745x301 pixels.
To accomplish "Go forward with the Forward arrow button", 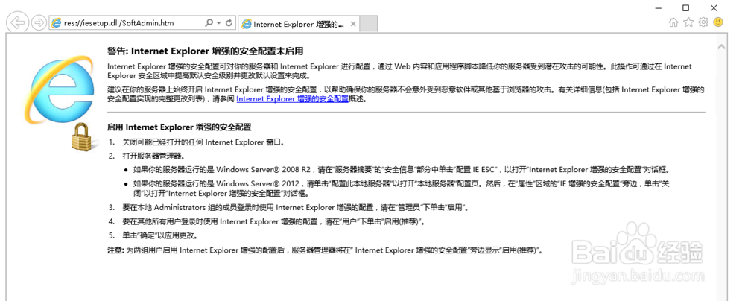I will point(39,22).
